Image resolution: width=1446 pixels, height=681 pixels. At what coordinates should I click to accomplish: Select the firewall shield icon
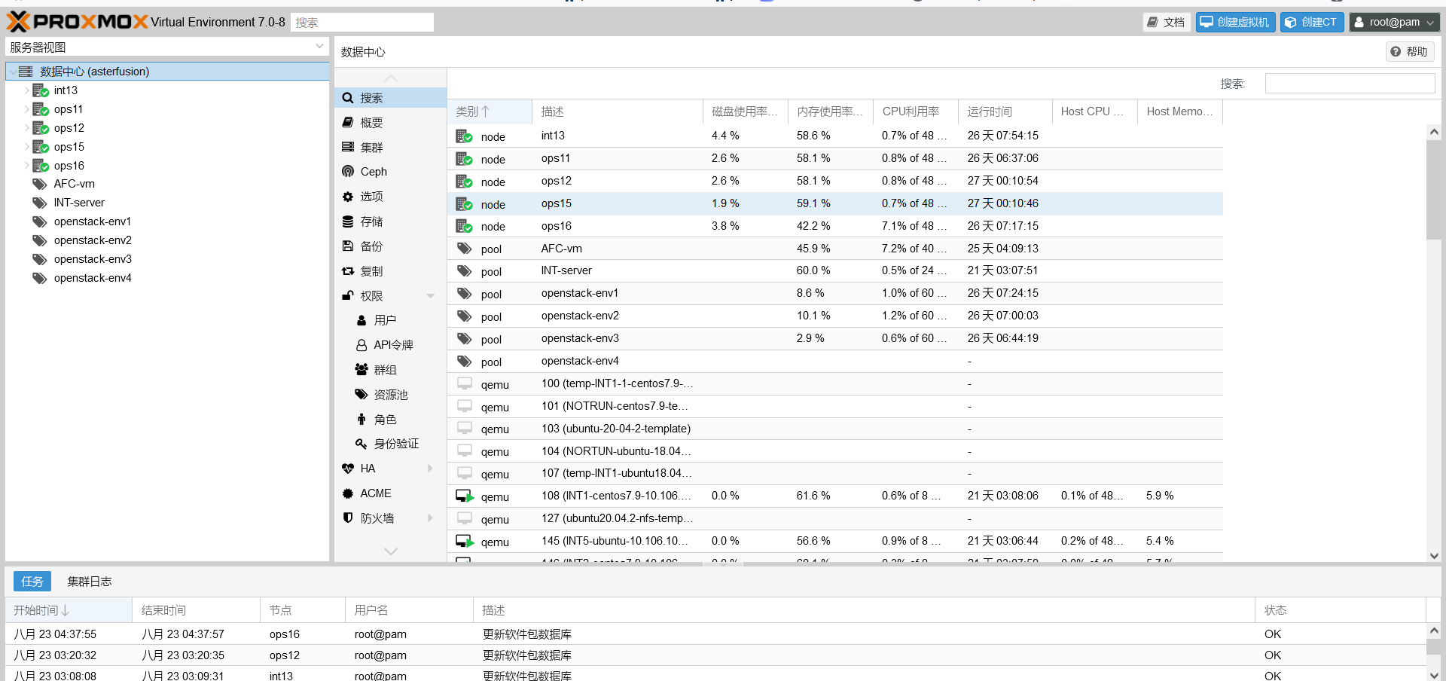(x=348, y=518)
